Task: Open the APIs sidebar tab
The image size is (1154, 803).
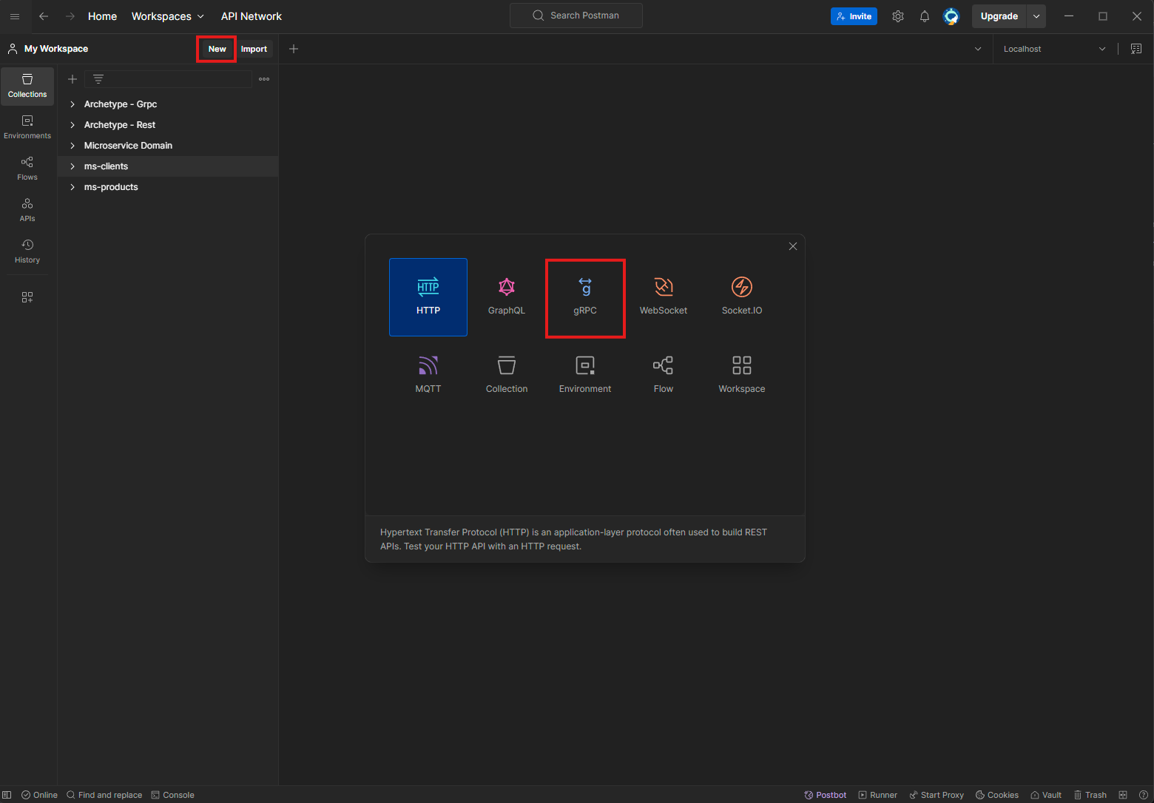Action: point(27,210)
